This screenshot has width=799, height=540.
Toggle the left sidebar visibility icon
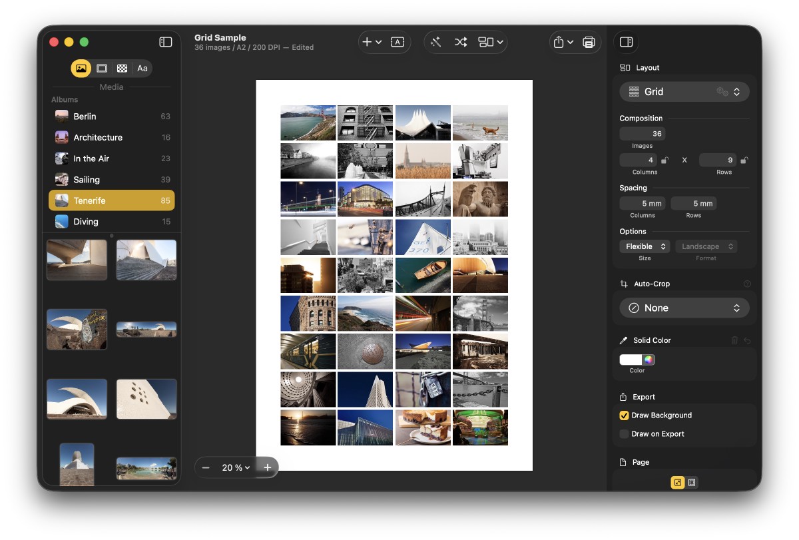(x=165, y=41)
